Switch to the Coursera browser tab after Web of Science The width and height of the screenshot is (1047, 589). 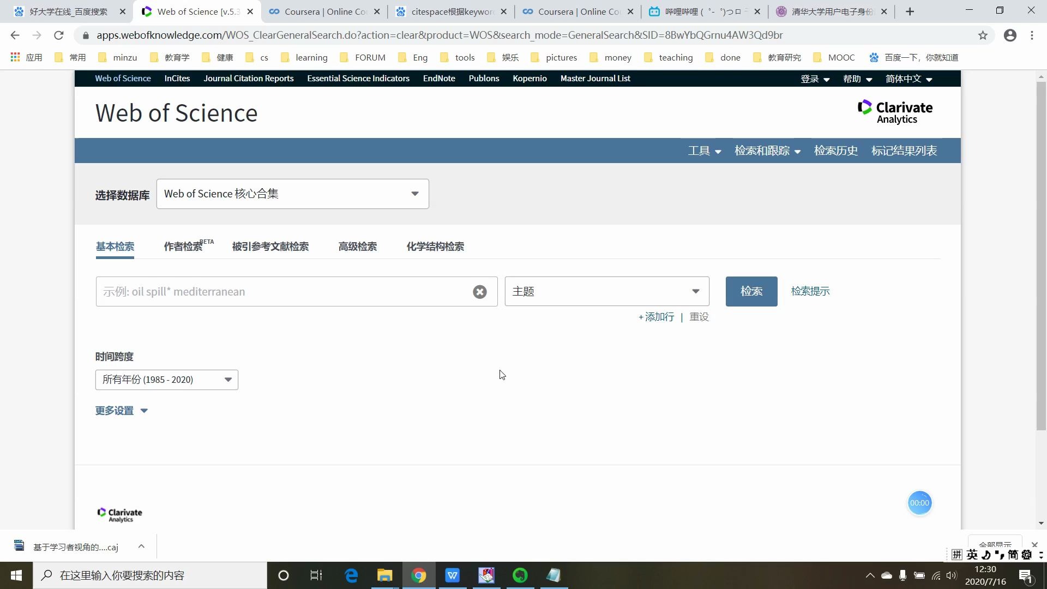(x=324, y=11)
